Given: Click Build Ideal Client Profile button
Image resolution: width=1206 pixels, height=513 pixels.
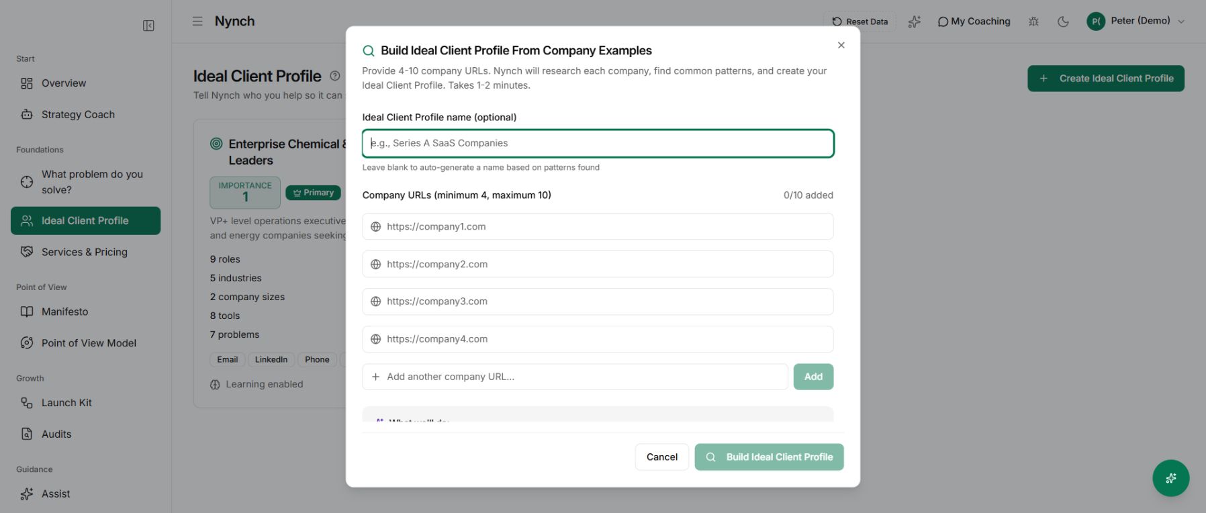Looking at the screenshot, I should click(769, 457).
